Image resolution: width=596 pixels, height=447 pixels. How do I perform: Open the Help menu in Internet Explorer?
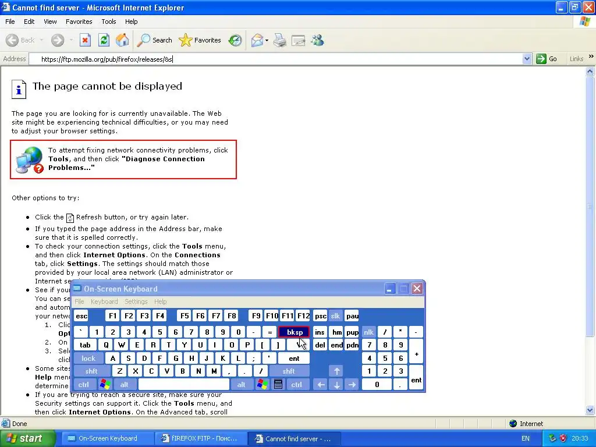131,22
